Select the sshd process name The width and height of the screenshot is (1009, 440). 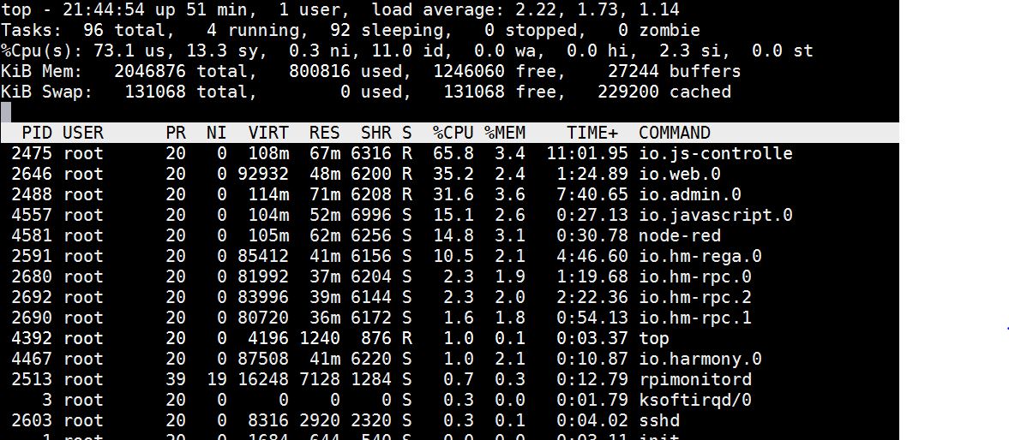[659, 420]
